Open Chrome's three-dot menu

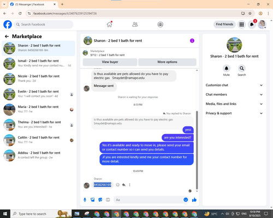[268, 14]
